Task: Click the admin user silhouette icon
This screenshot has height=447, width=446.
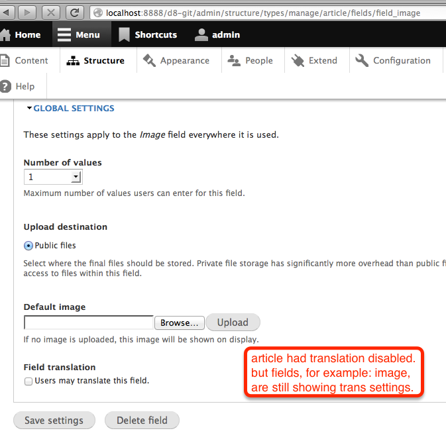Action: (x=201, y=35)
